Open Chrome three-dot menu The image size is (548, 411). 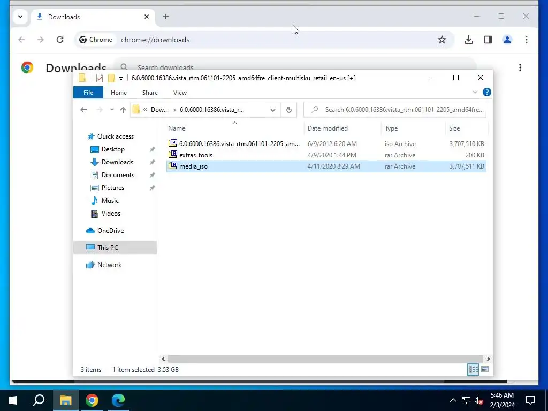527,40
